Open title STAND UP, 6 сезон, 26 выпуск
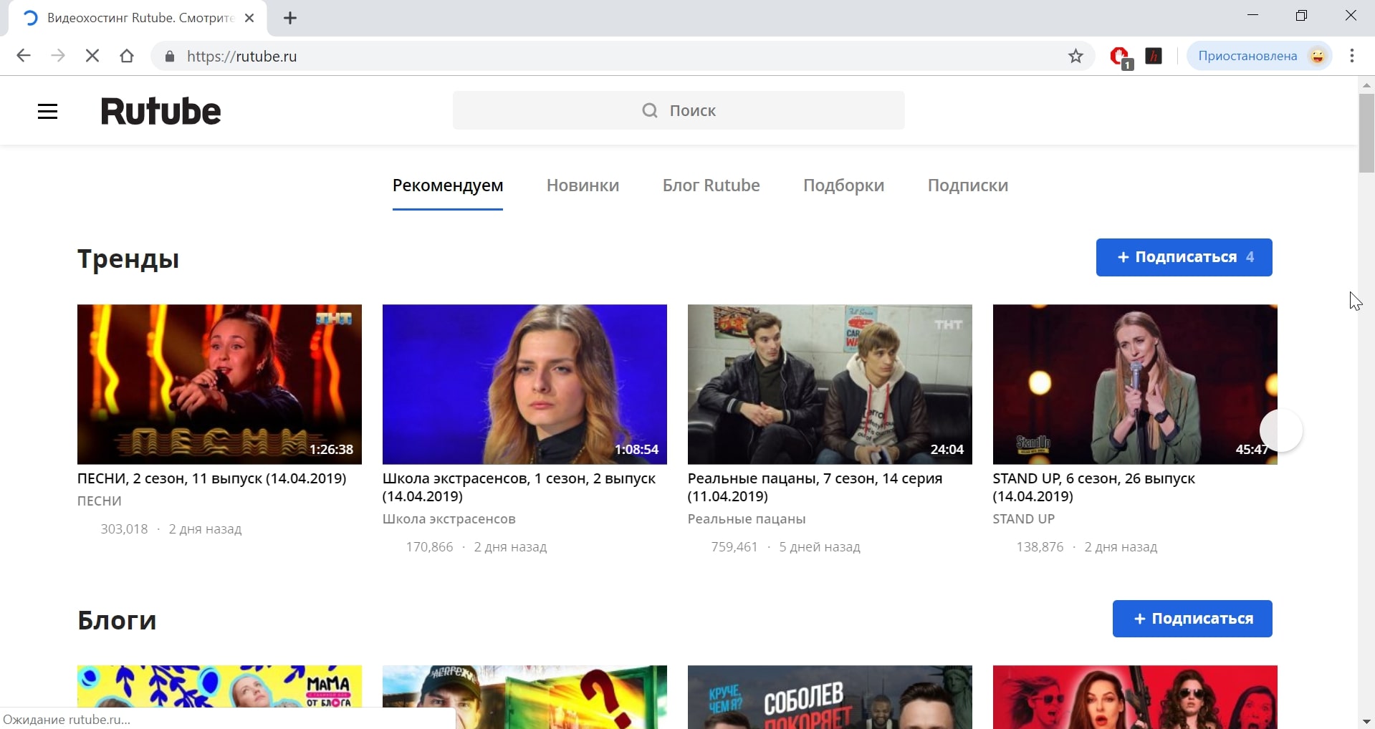Screen dimensions: 1375x729 1093,487
